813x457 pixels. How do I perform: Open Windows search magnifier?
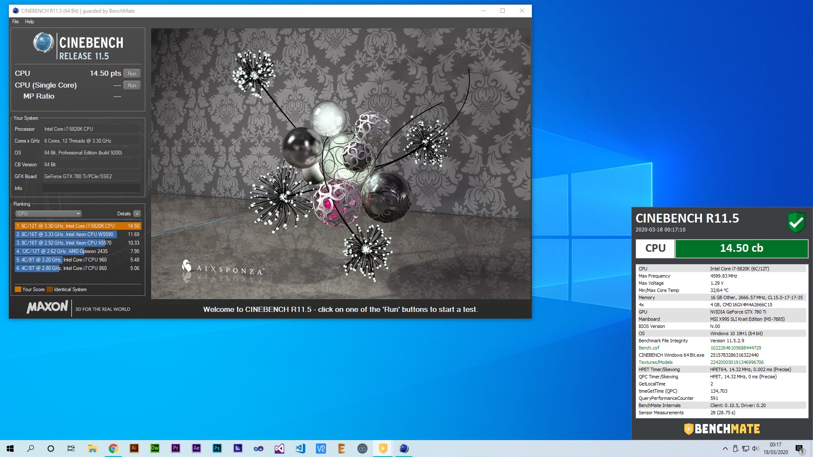click(30, 448)
